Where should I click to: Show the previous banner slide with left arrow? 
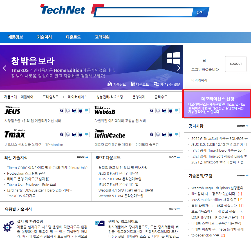click(x=5, y=68)
